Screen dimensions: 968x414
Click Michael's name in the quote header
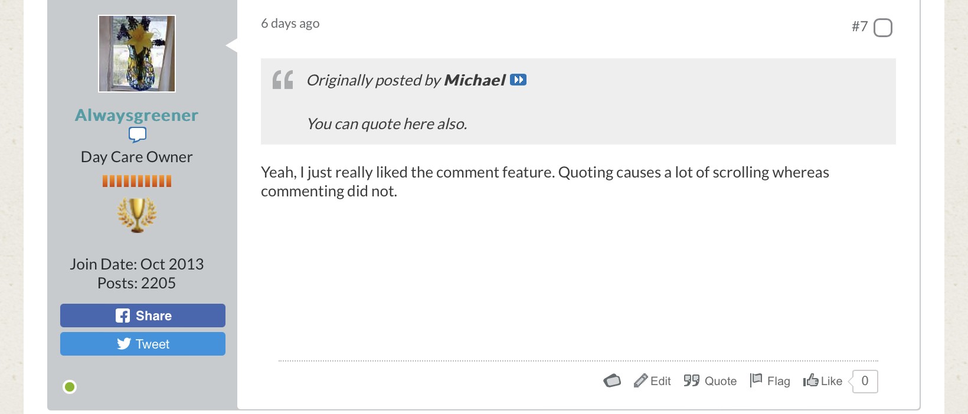475,80
